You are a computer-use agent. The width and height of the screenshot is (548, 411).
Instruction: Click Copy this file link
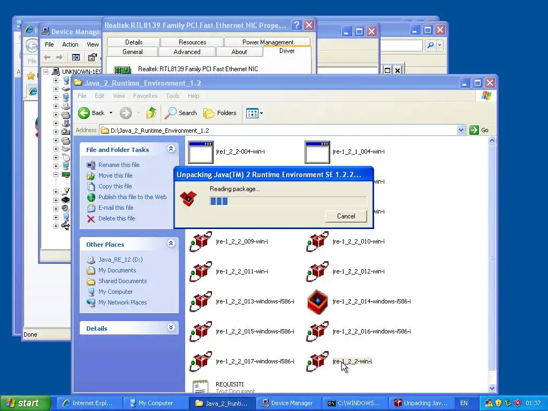pyautogui.click(x=115, y=186)
